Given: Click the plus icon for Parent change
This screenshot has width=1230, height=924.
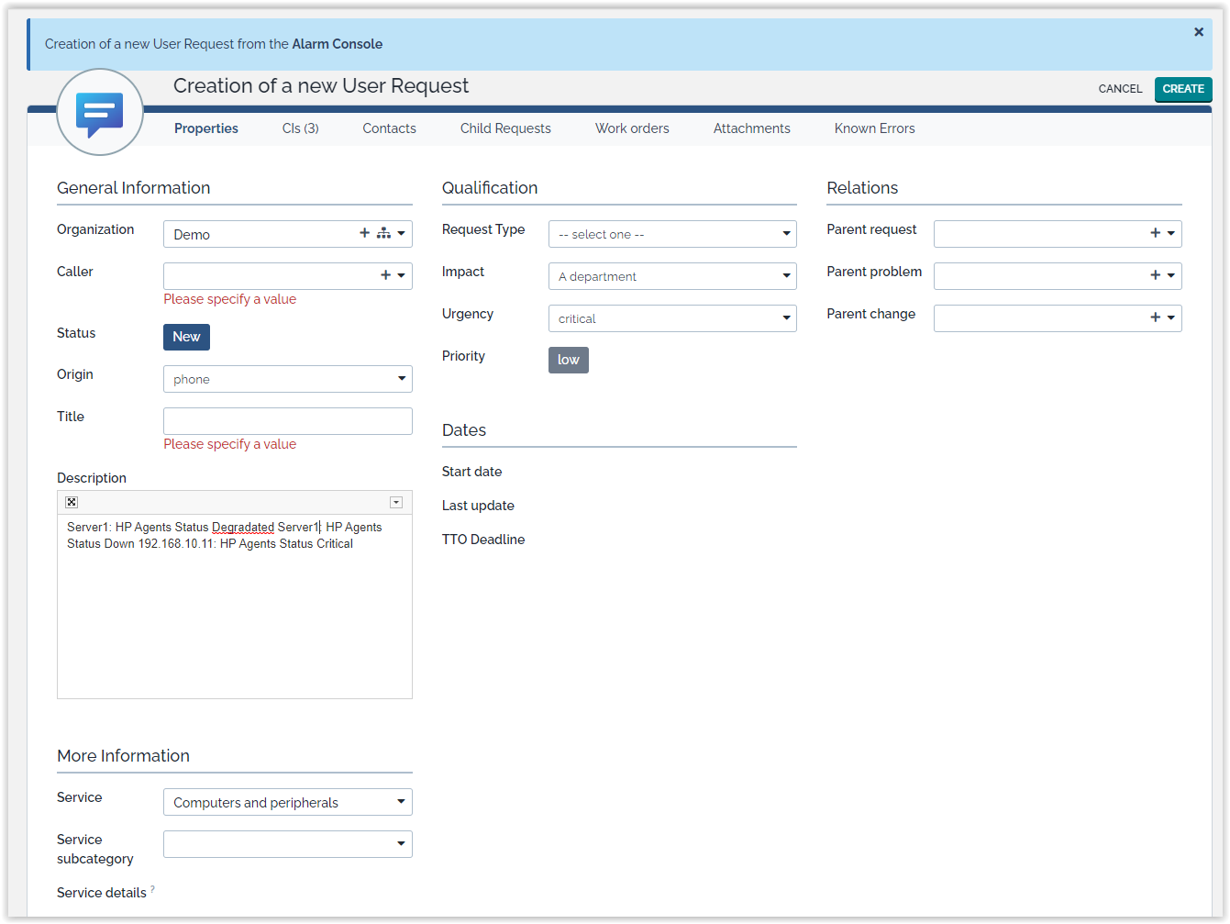Looking at the screenshot, I should click(1155, 317).
